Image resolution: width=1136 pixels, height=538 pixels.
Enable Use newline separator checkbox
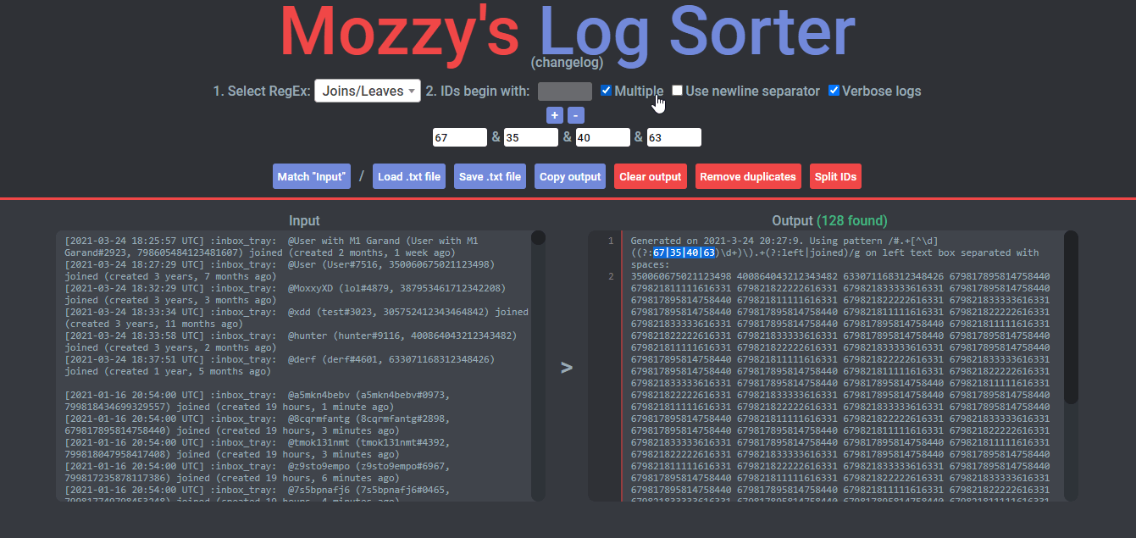[x=678, y=91]
